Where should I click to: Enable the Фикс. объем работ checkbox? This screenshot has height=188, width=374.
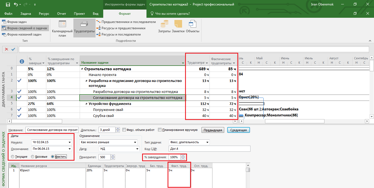124,130
